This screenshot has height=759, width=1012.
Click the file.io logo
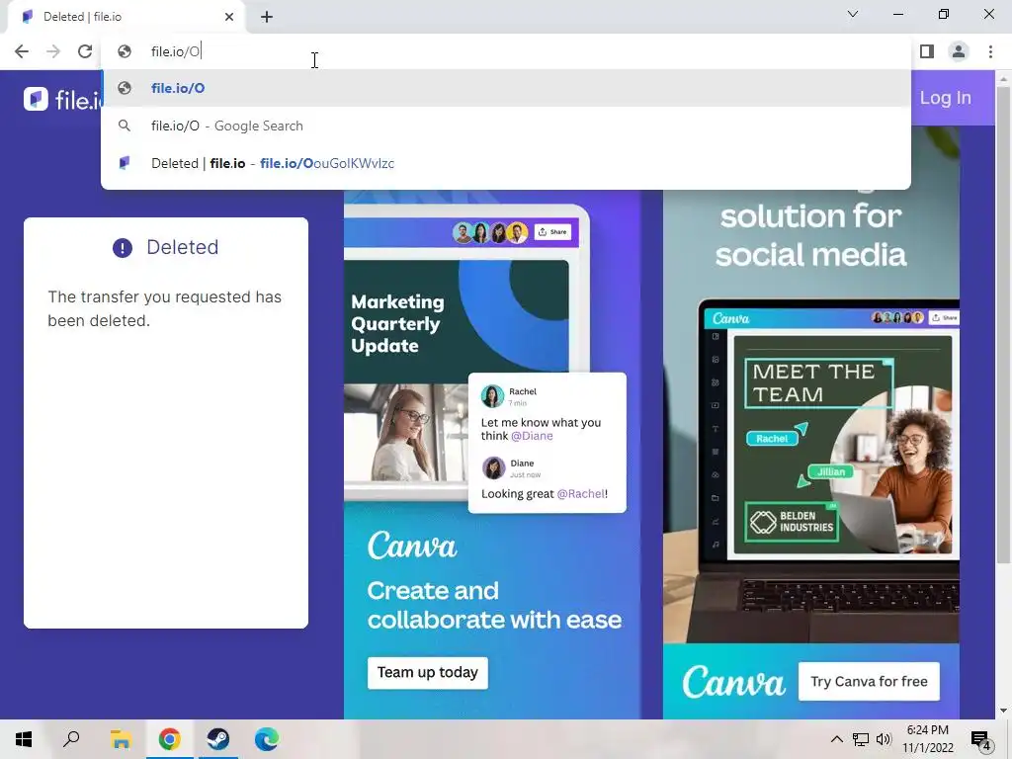(x=63, y=100)
